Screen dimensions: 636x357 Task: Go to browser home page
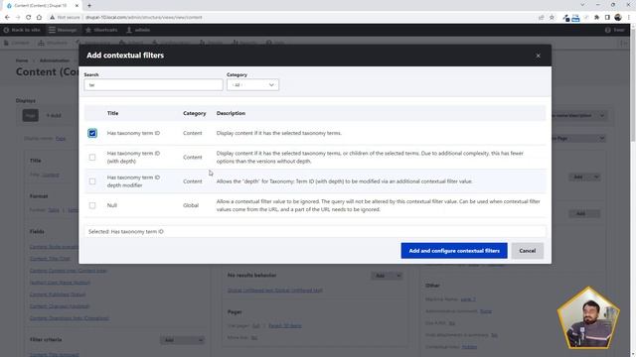pos(39,18)
